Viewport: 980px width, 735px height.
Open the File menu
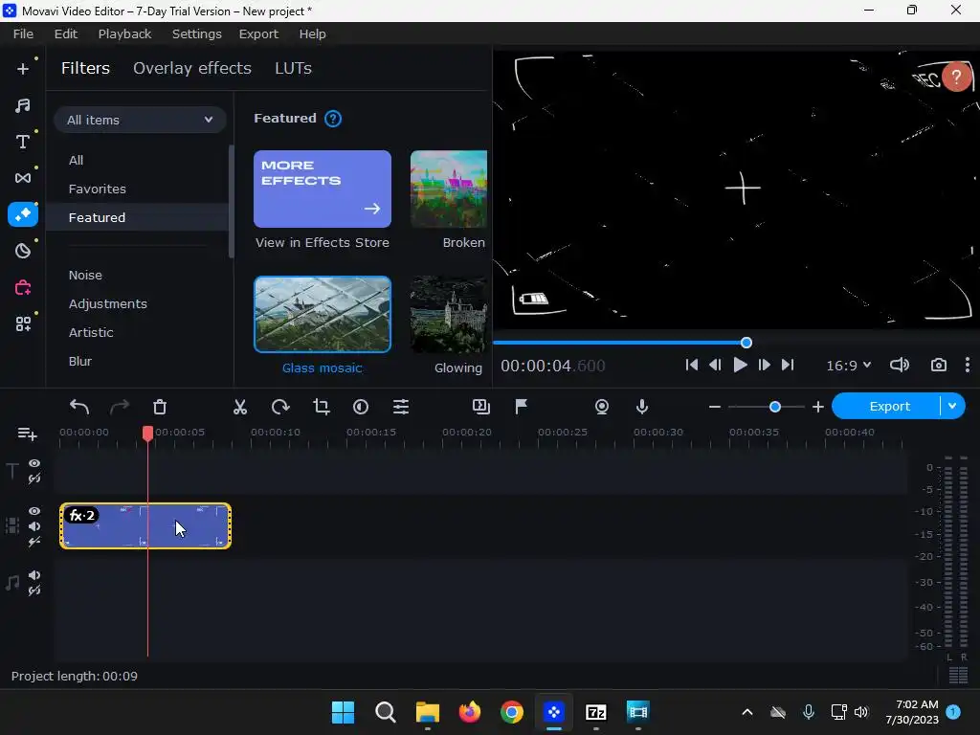point(23,33)
